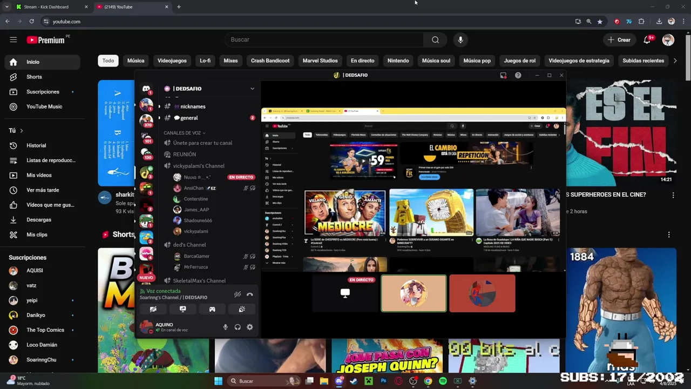Focus the YouTube Buscar search field
The height and width of the screenshot is (389, 691).
pos(325,39)
